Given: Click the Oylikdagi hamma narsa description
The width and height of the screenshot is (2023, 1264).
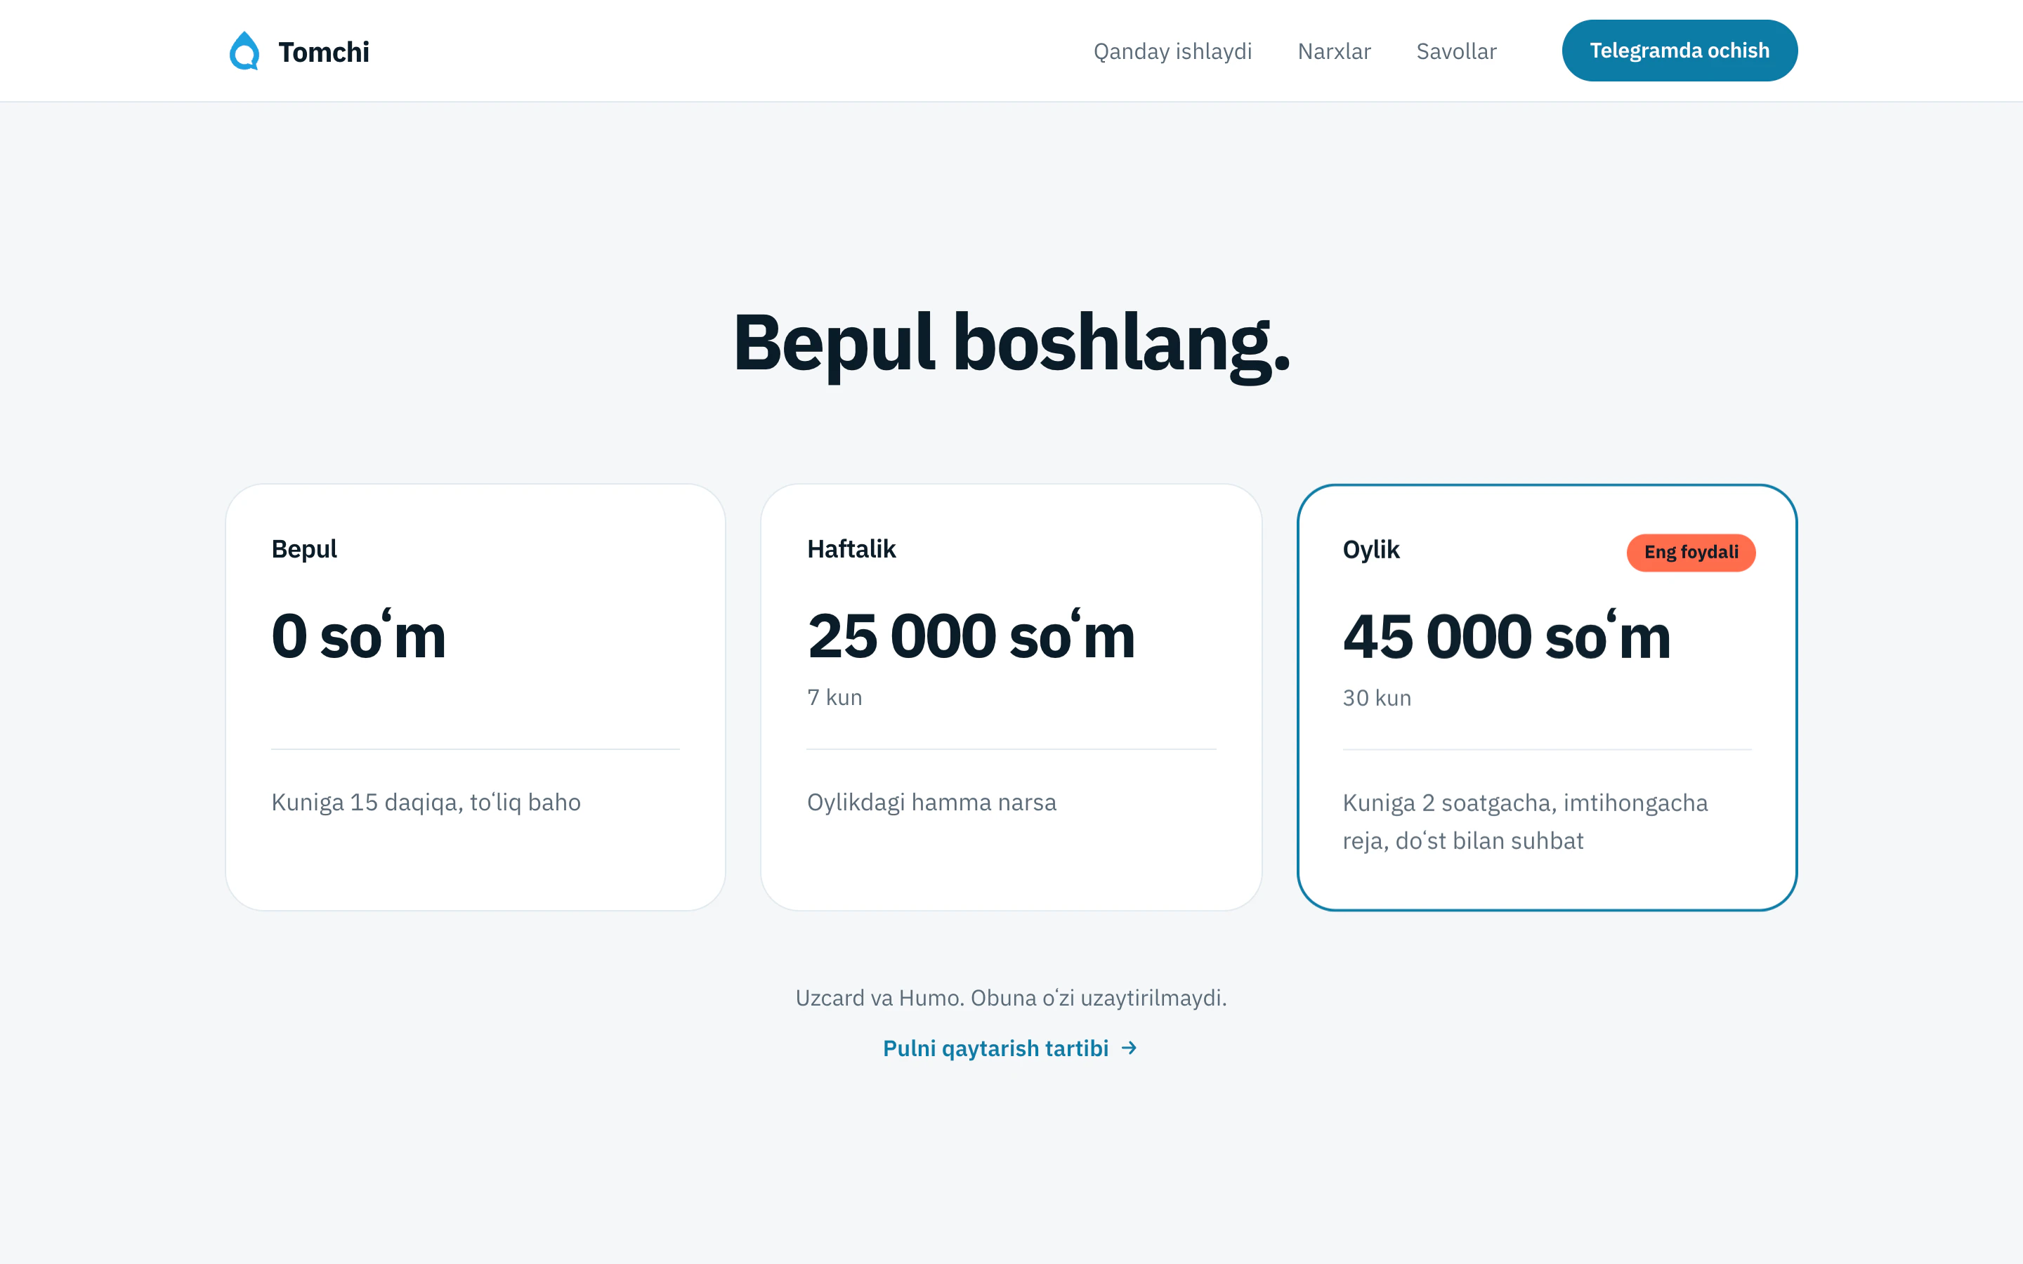Looking at the screenshot, I should pyautogui.click(x=931, y=802).
